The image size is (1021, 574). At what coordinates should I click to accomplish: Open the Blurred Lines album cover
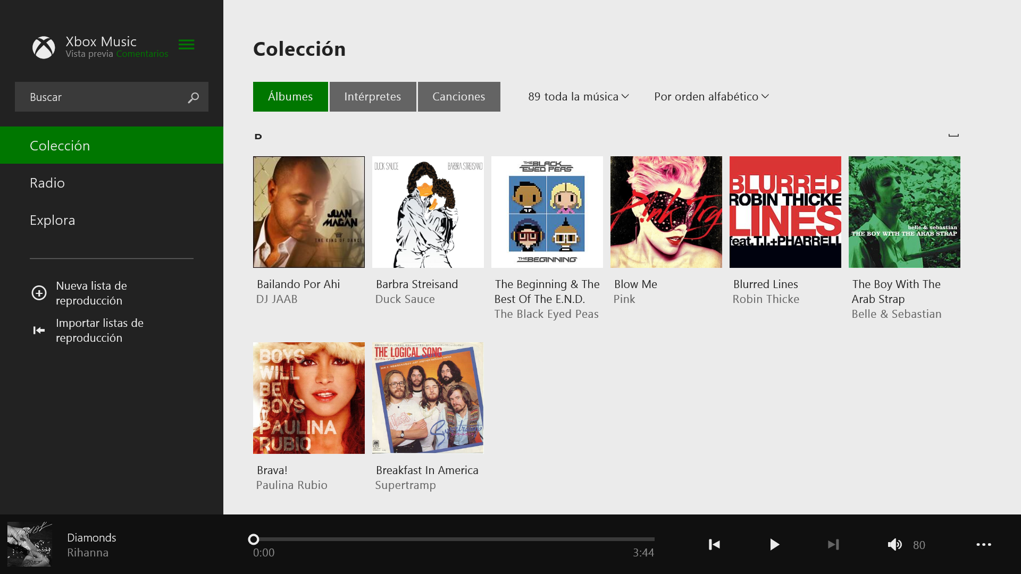point(785,212)
